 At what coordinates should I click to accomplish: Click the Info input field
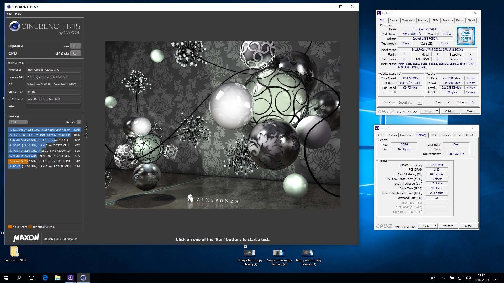[x=54, y=106]
